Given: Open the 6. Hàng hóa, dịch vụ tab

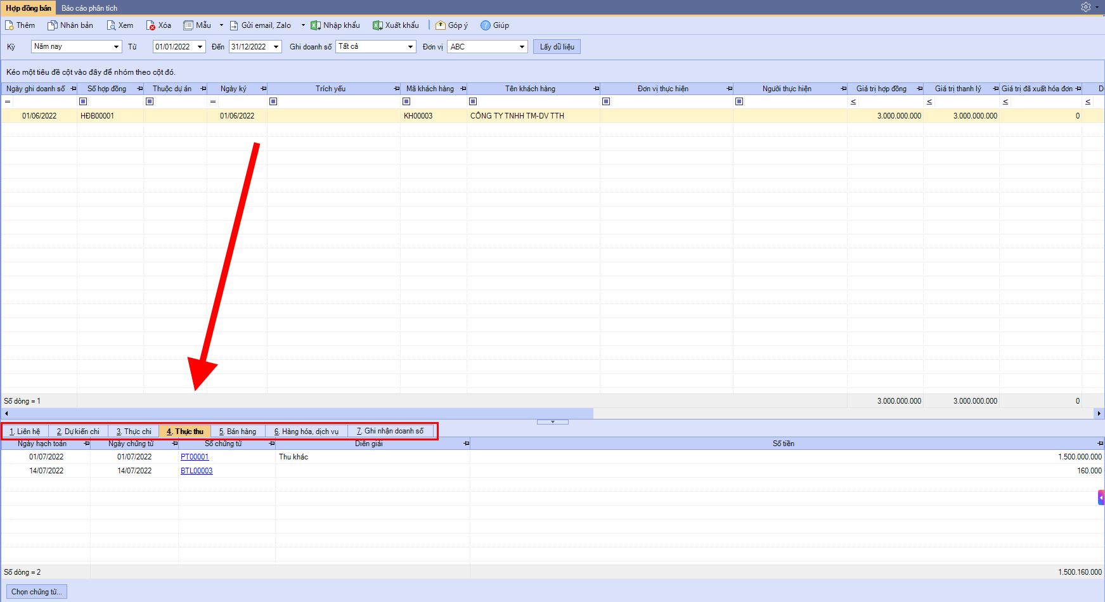Looking at the screenshot, I should [307, 432].
